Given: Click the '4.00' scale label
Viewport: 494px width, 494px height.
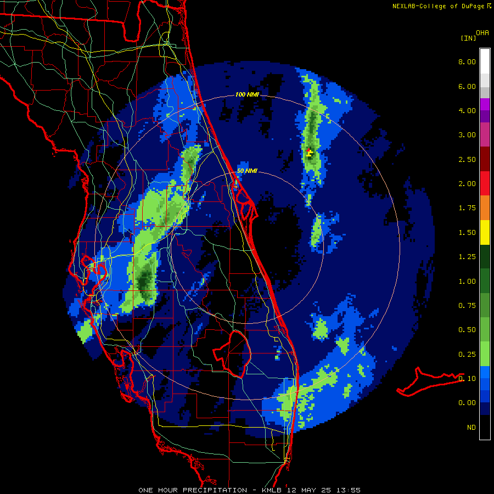Looking at the screenshot, I should (467, 110).
